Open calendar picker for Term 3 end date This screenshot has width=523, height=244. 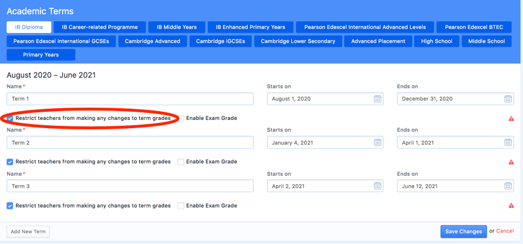pyautogui.click(x=508, y=186)
